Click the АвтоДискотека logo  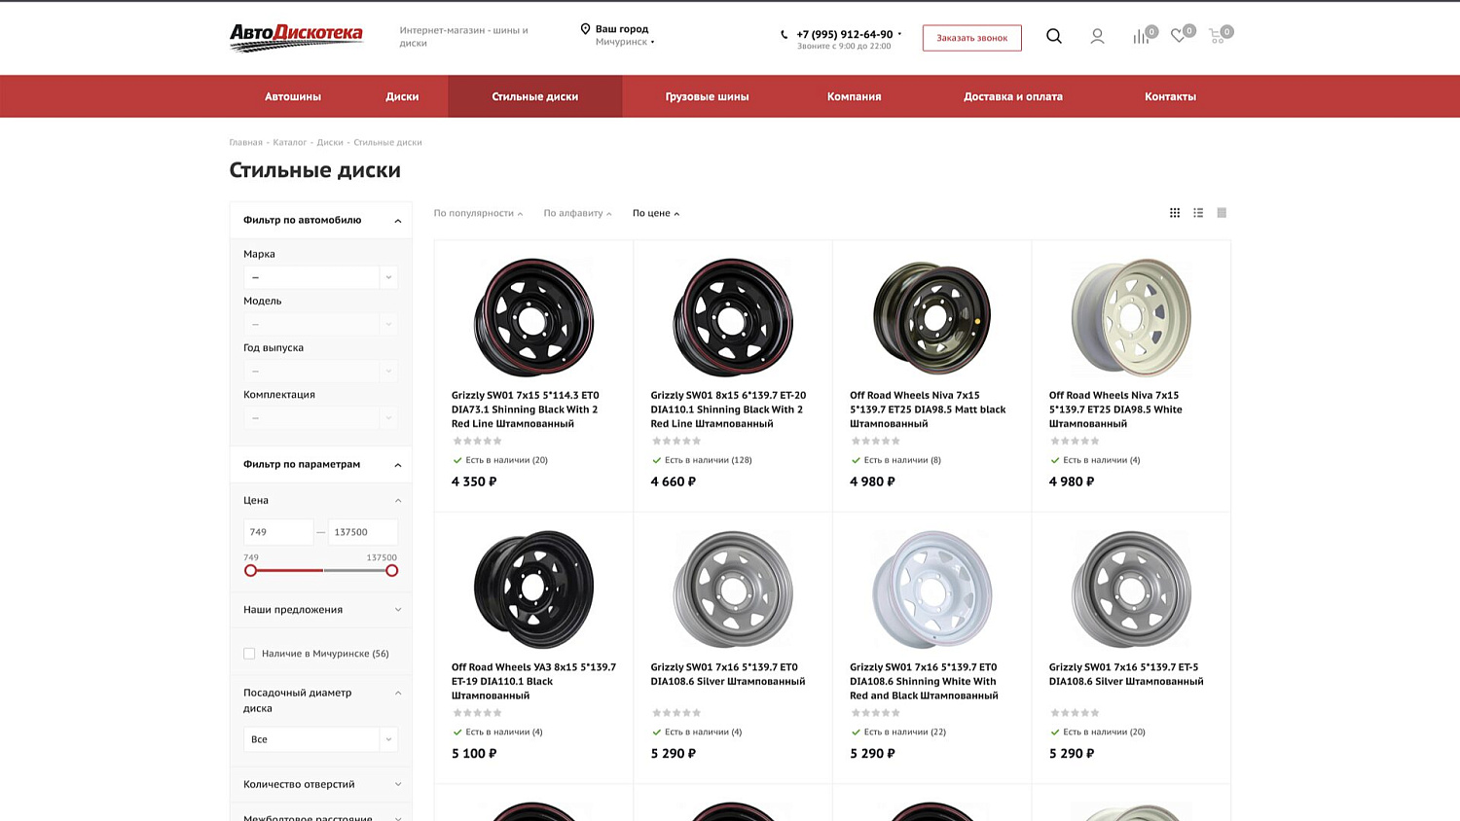tap(296, 37)
